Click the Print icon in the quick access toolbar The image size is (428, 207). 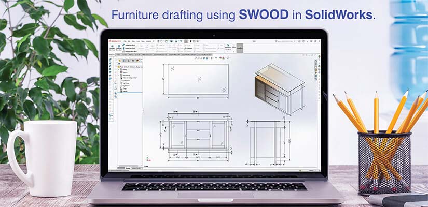coord(176,41)
